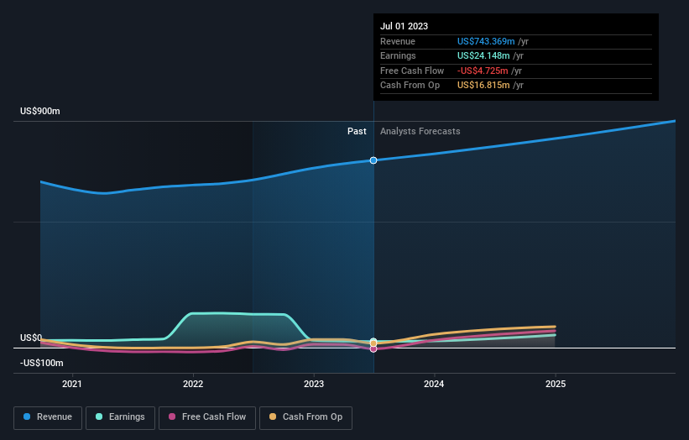Viewport: 689px width, 440px height.
Task: Click the Free Cash Flow row label in tooltip
Action: (412, 71)
